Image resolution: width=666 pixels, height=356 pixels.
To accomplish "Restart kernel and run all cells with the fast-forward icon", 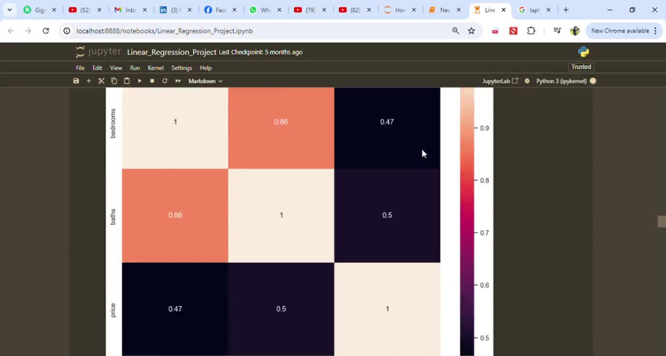I will [178, 81].
